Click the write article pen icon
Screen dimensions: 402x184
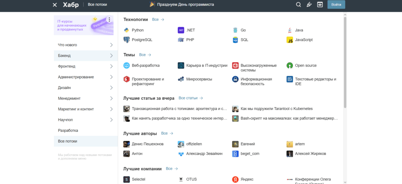click(x=309, y=5)
